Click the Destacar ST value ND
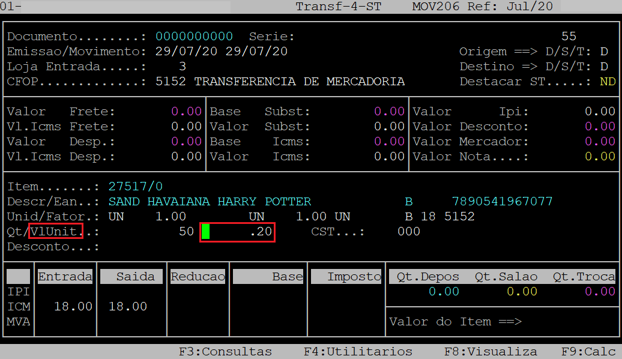Screen dimensions: 622x359 click(607, 82)
